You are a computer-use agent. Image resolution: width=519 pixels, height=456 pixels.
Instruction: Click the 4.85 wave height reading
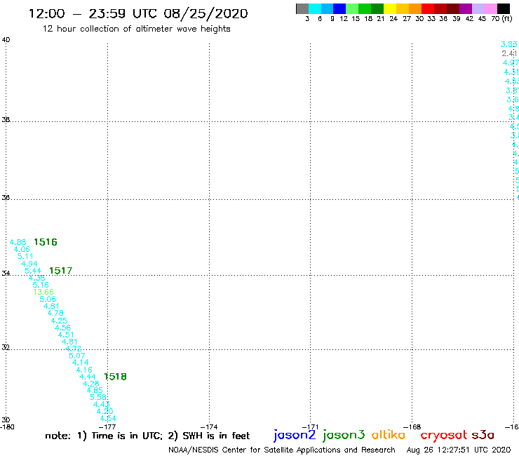tap(95, 390)
